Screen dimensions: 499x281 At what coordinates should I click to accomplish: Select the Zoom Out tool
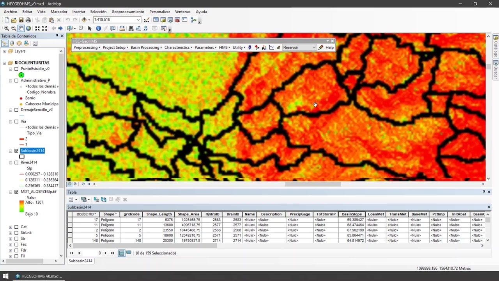click(x=14, y=28)
